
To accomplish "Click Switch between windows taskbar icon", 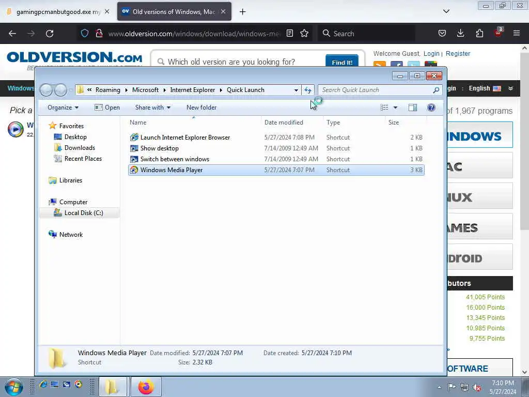I will click(67, 384).
